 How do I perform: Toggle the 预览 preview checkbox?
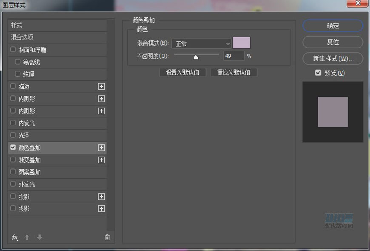318,73
